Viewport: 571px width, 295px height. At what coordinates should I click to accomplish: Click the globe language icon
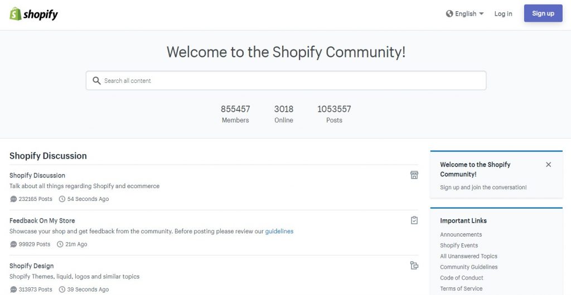449,13
